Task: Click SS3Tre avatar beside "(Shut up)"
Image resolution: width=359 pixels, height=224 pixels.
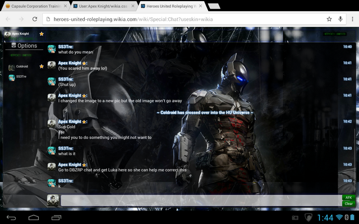Action: (x=52, y=81)
